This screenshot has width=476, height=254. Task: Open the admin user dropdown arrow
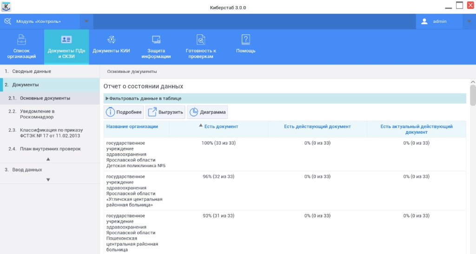468,21
